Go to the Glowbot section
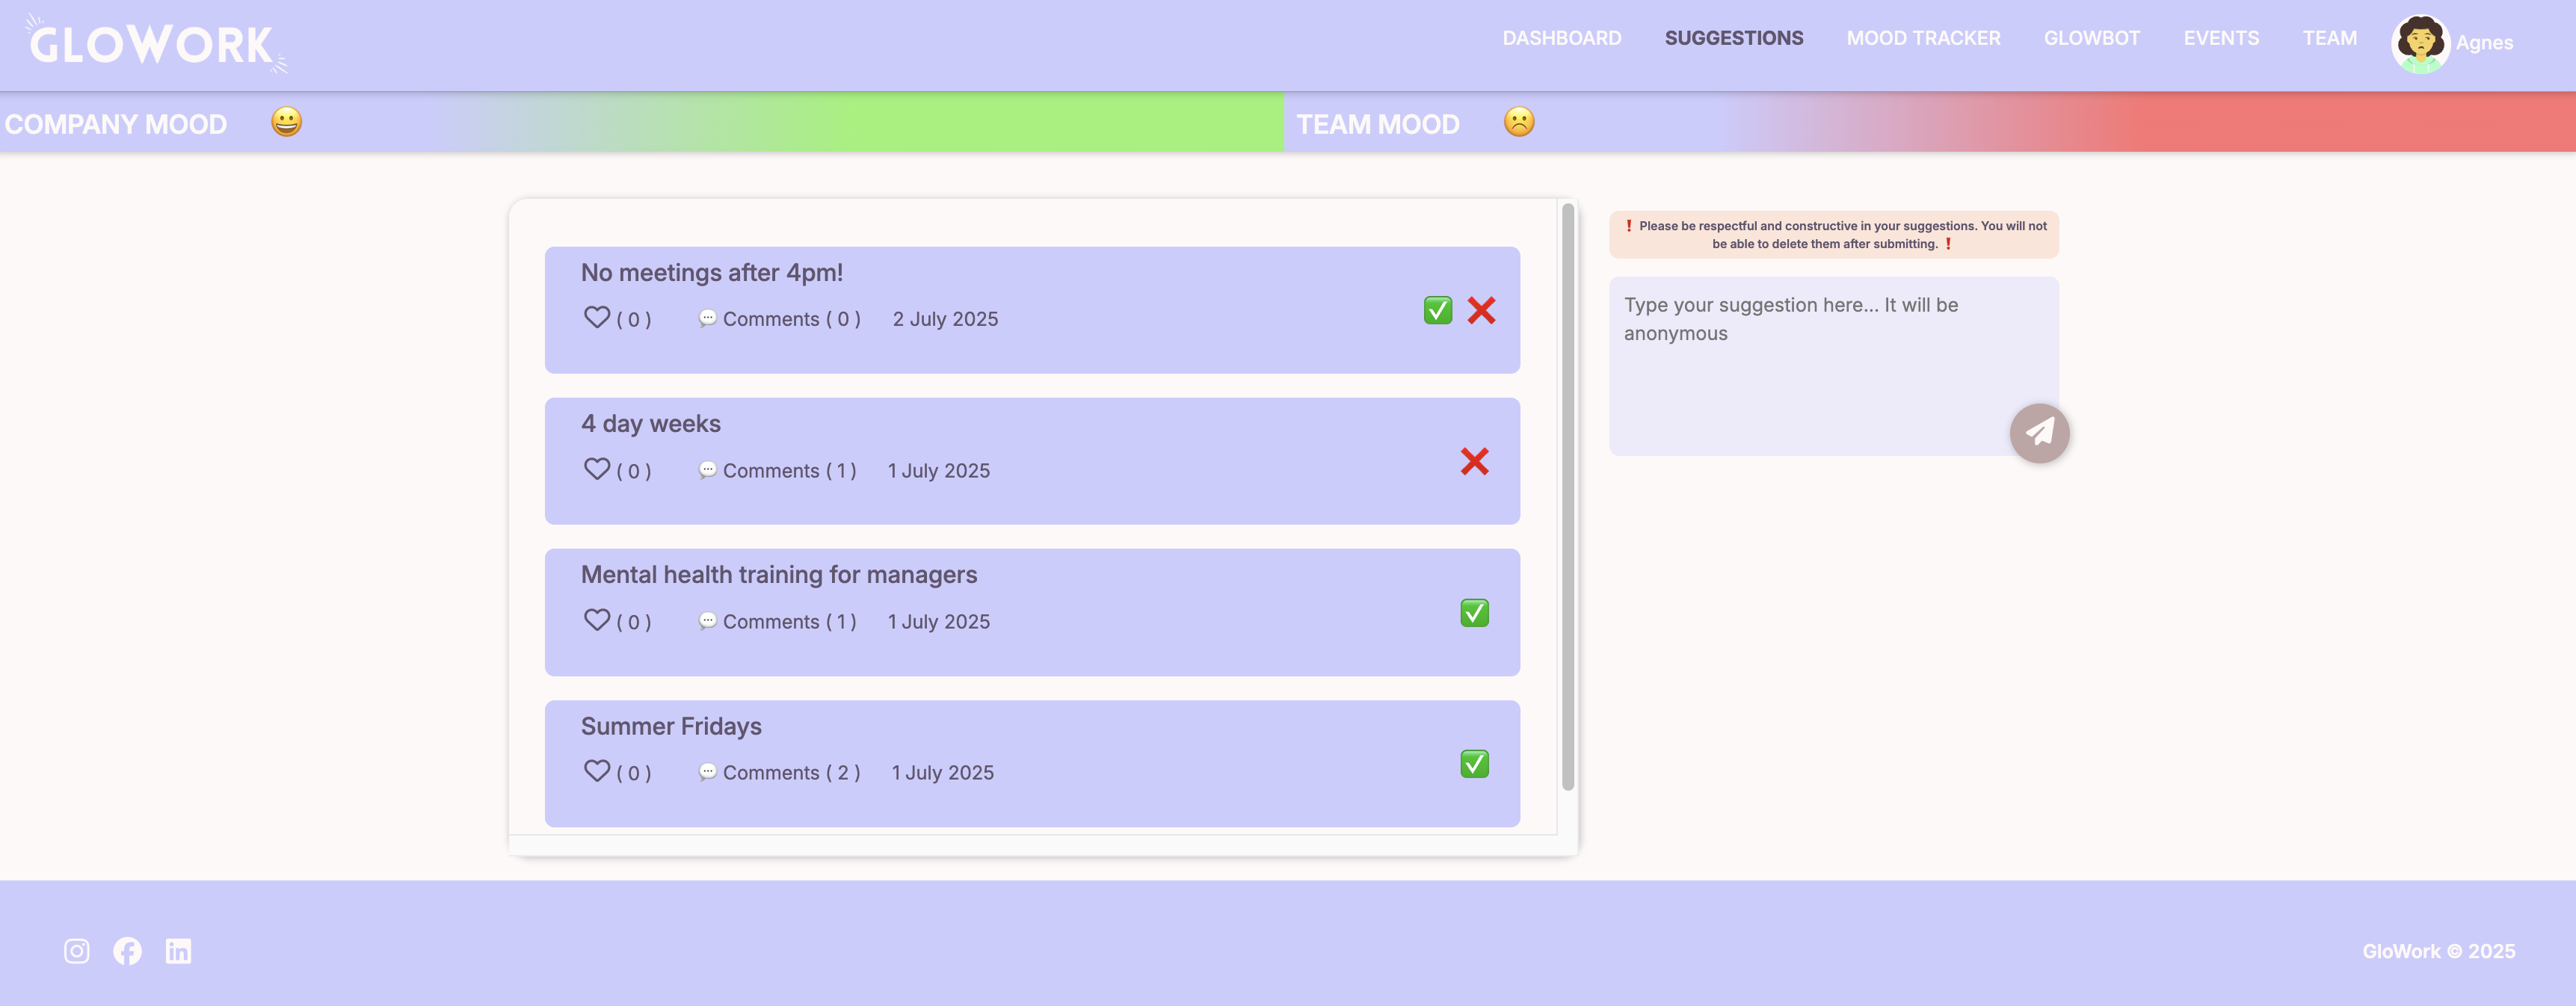 coord(2092,38)
